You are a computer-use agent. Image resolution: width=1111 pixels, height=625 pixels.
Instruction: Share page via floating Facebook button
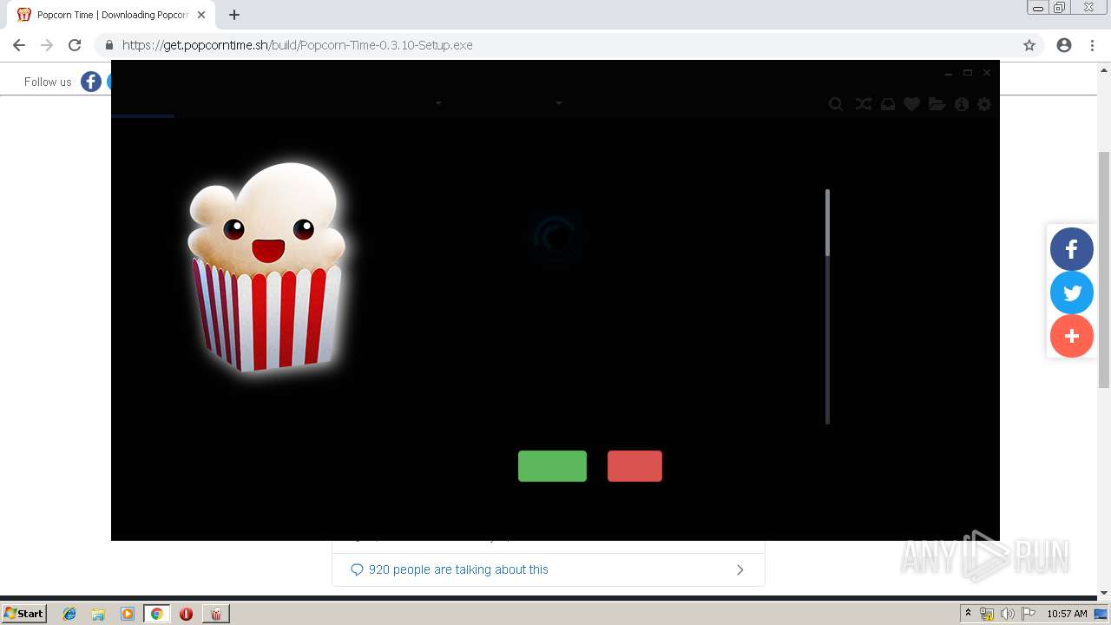click(1072, 249)
